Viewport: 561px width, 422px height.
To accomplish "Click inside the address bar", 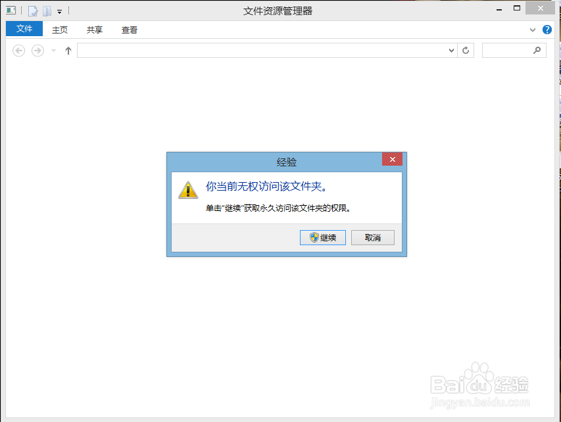I will coord(263,50).
